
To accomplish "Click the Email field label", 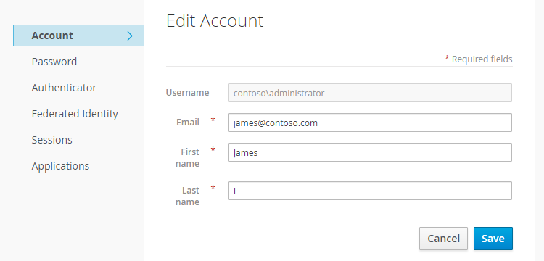I will click(x=188, y=123).
